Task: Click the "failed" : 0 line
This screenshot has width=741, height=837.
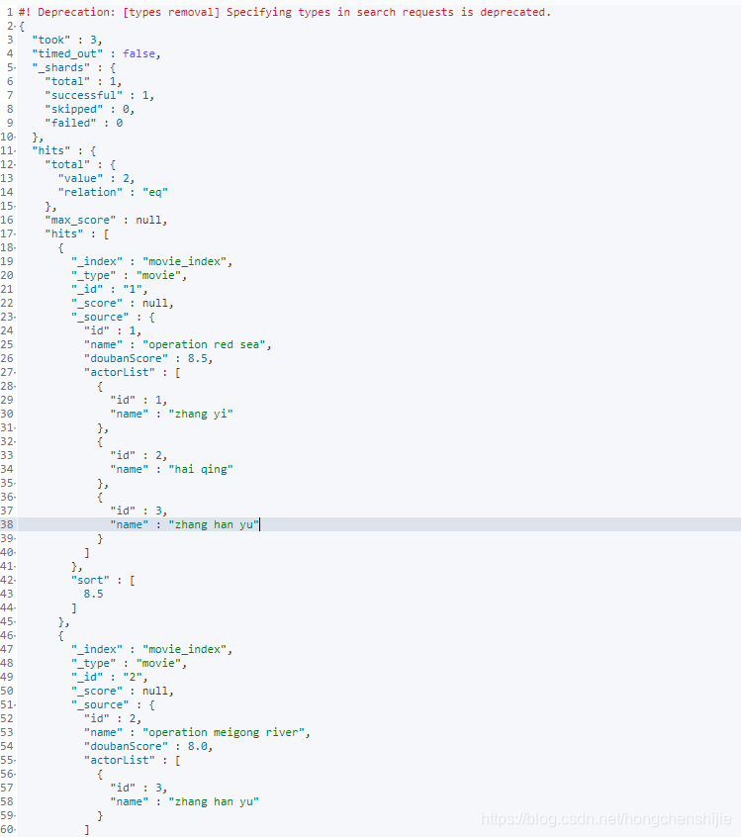Action: [x=84, y=124]
